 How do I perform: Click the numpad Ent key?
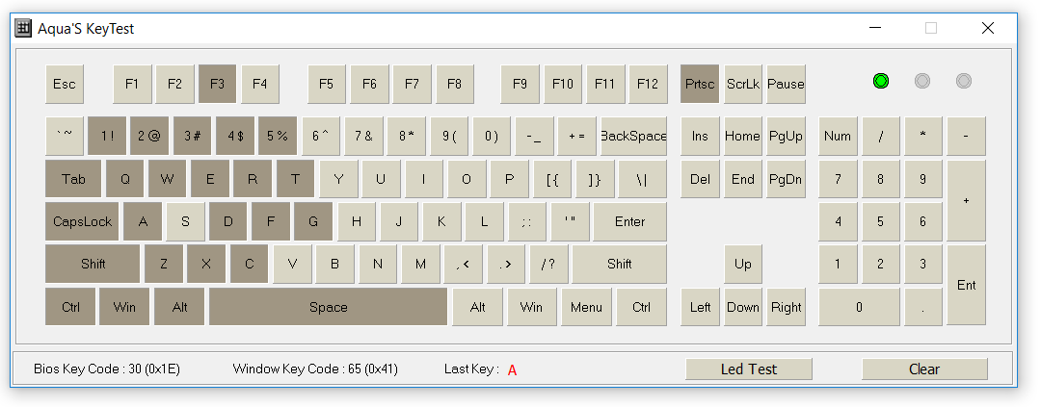[966, 285]
